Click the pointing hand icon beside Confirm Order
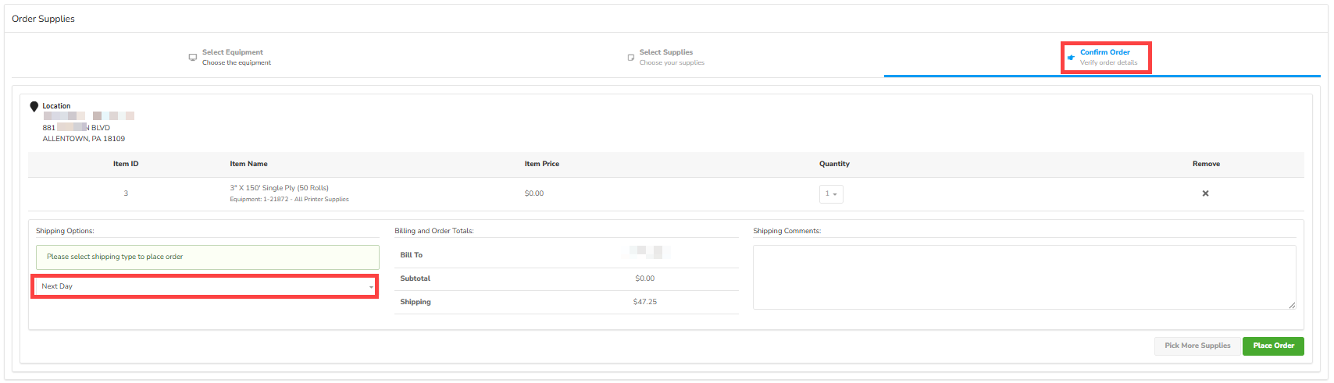This screenshot has height=383, width=1334. coord(1071,57)
